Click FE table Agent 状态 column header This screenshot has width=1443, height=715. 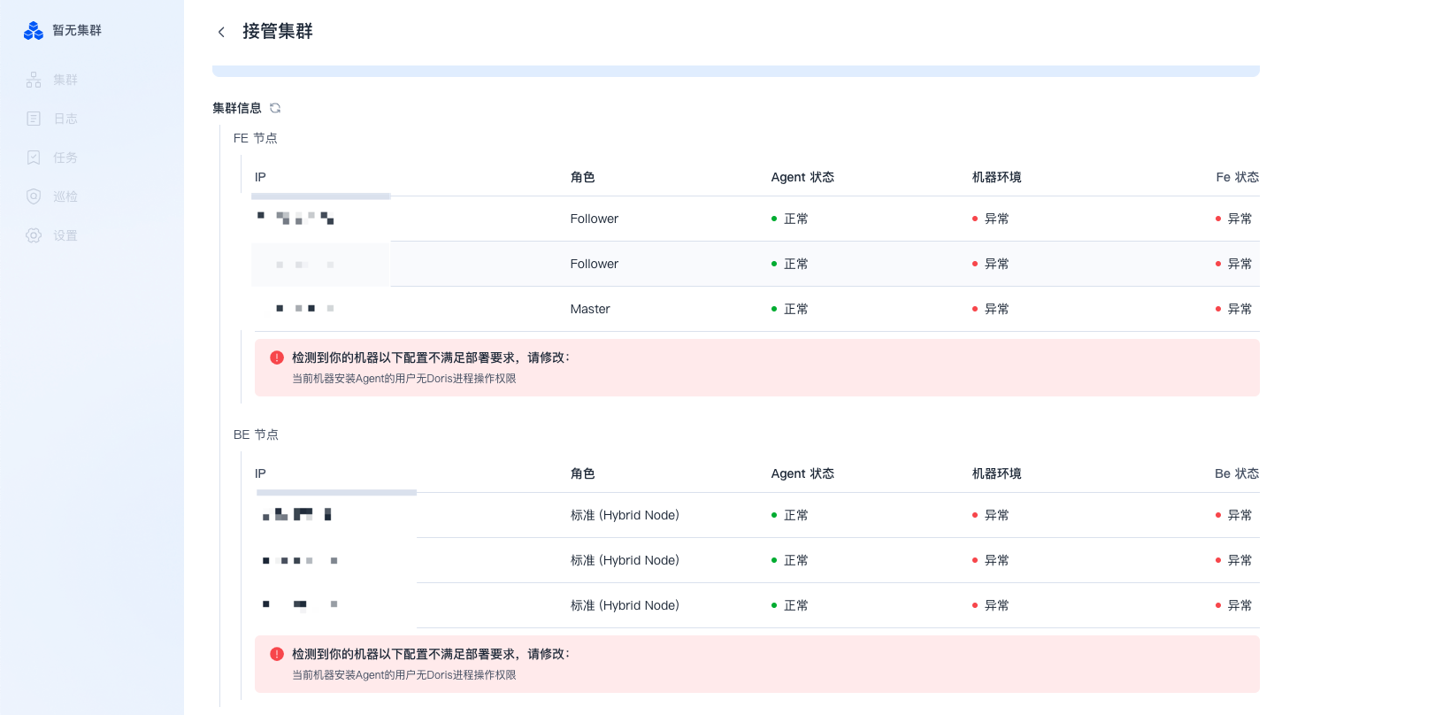802,177
